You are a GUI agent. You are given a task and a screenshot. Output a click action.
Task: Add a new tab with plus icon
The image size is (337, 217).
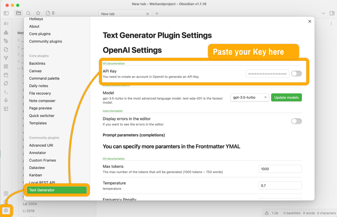pos(157,13)
